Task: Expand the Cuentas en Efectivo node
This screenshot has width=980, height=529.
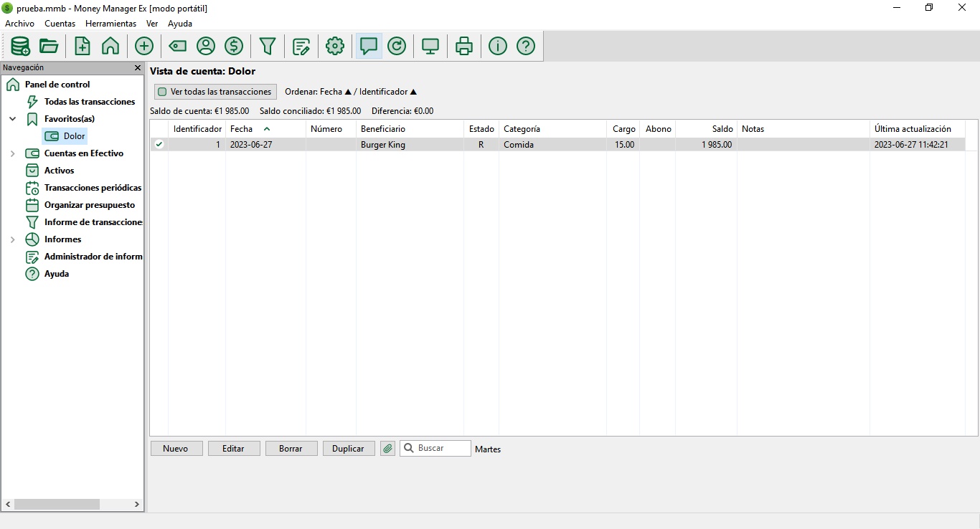Action: [x=12, y=153]
